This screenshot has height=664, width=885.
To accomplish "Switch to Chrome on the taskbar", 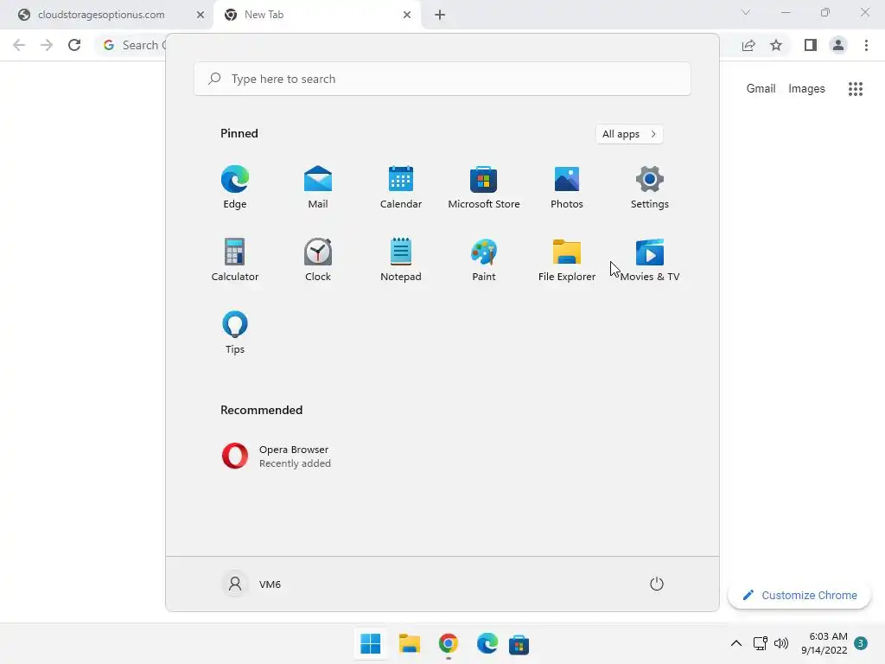I will (449, 643).
